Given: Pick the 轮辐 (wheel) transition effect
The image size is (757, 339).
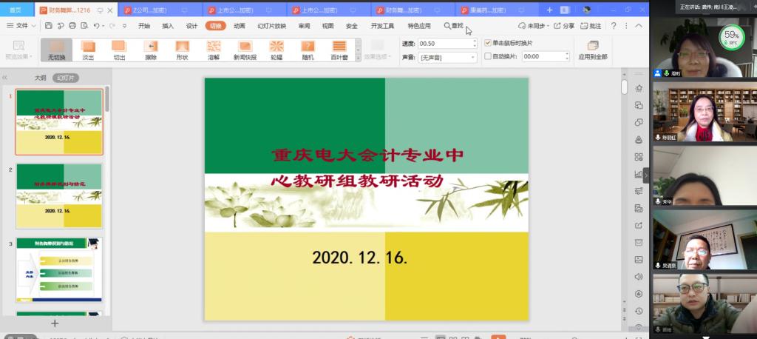Looking at the screenshot, I should 276,49.
